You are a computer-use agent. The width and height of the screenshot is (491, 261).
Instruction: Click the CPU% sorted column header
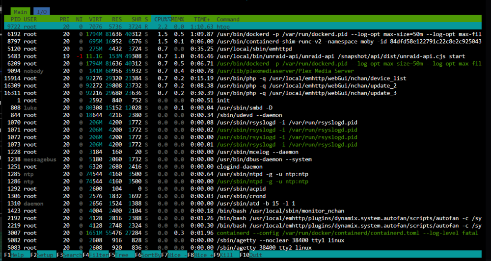(x=161, y=20)
